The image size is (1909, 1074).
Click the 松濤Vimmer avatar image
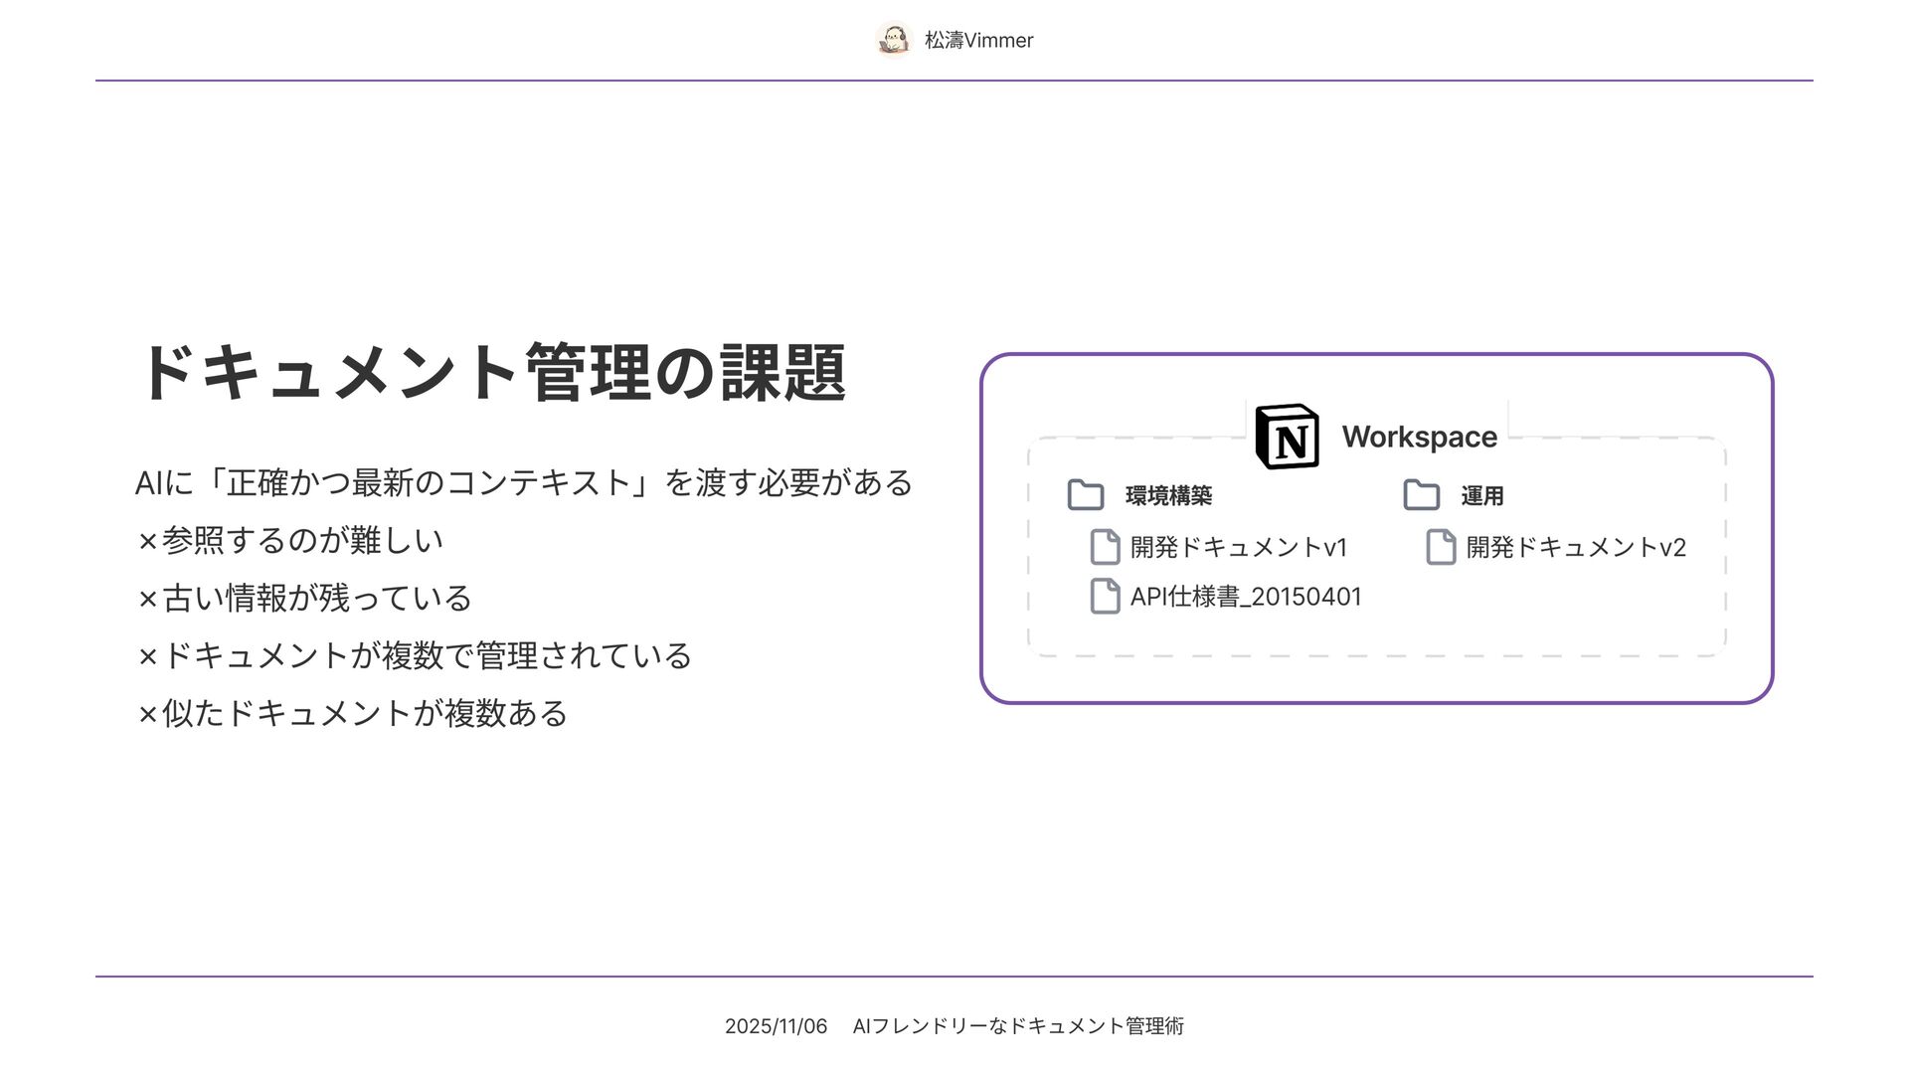coord(894,40)
